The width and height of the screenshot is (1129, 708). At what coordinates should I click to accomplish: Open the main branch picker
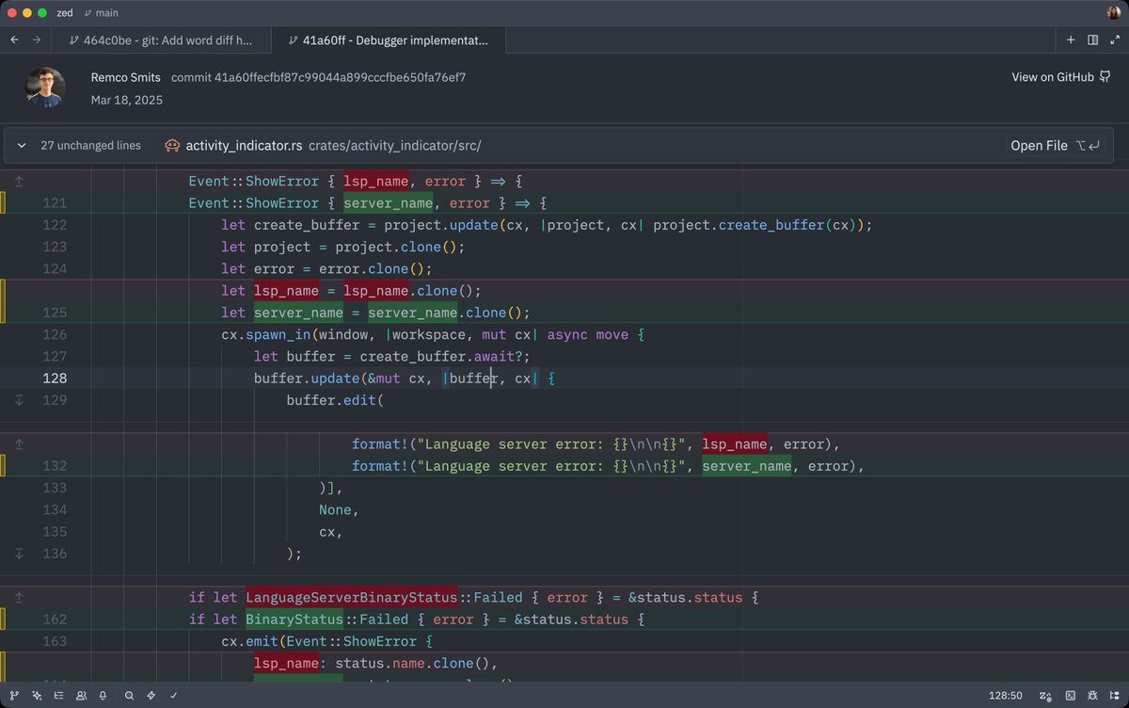102,13
